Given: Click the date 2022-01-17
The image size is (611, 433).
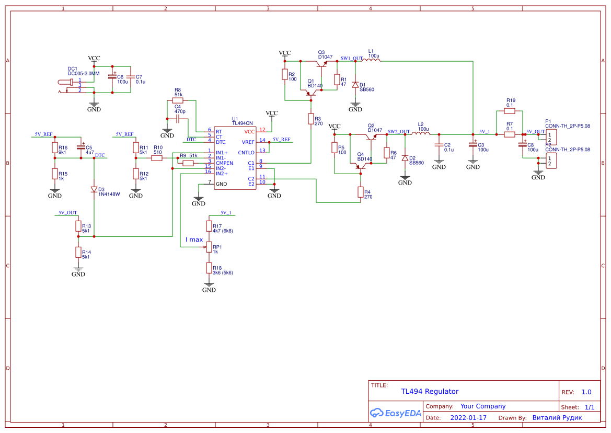Looking at the screenshot, I should [x=468, y=417].
